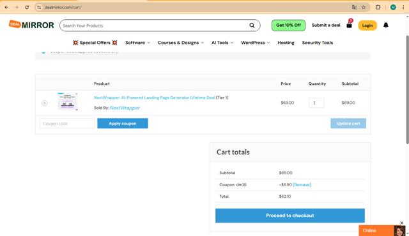
Task: Open the Online chat button
Action: coord(376,230)
